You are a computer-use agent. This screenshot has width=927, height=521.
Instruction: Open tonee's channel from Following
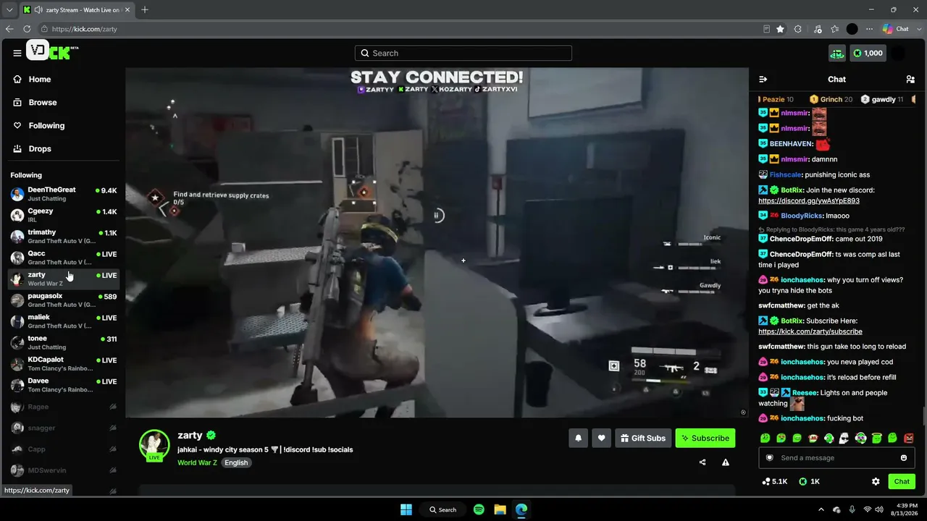[x=64, y=342]
